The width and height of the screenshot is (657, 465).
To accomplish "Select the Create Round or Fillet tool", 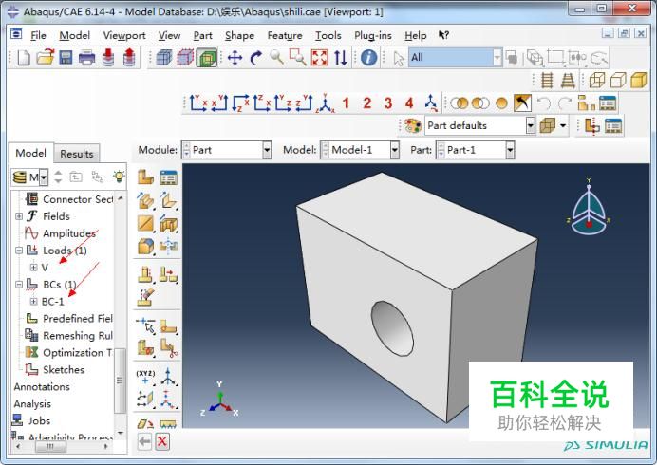I will click(145, 247).
